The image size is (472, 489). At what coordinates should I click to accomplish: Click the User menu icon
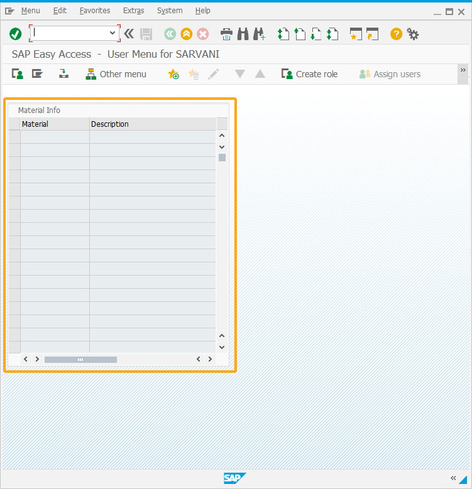[x=18, y=74]
